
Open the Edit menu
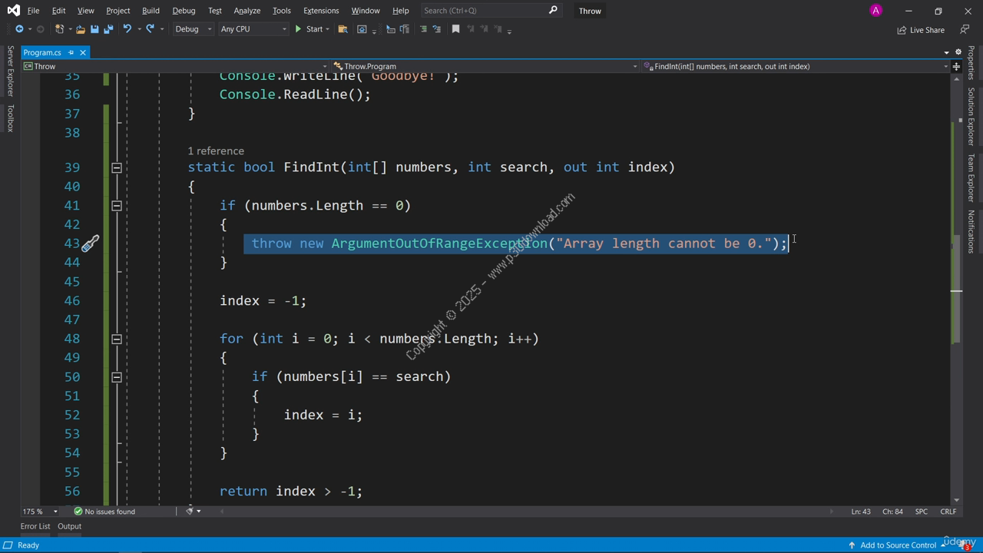point(58,11)
